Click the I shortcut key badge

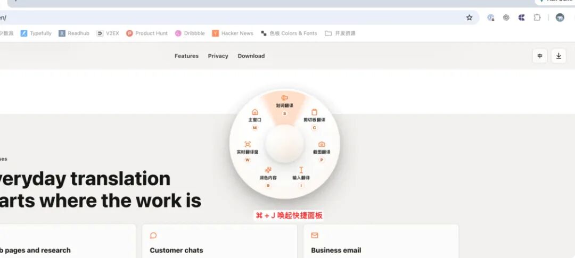click(x=301, y=186)
